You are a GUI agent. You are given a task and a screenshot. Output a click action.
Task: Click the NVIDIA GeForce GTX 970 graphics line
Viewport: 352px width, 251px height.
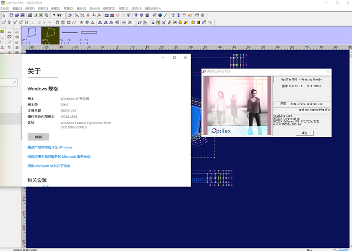296,121
